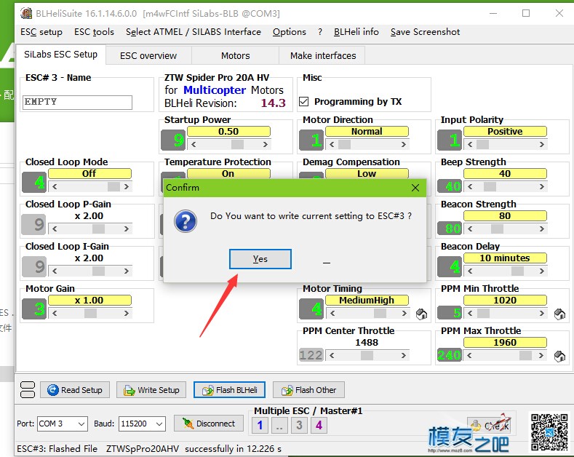574x457 pixels.
Task: Open the BLHeli info menu
Action: [356, 32]
